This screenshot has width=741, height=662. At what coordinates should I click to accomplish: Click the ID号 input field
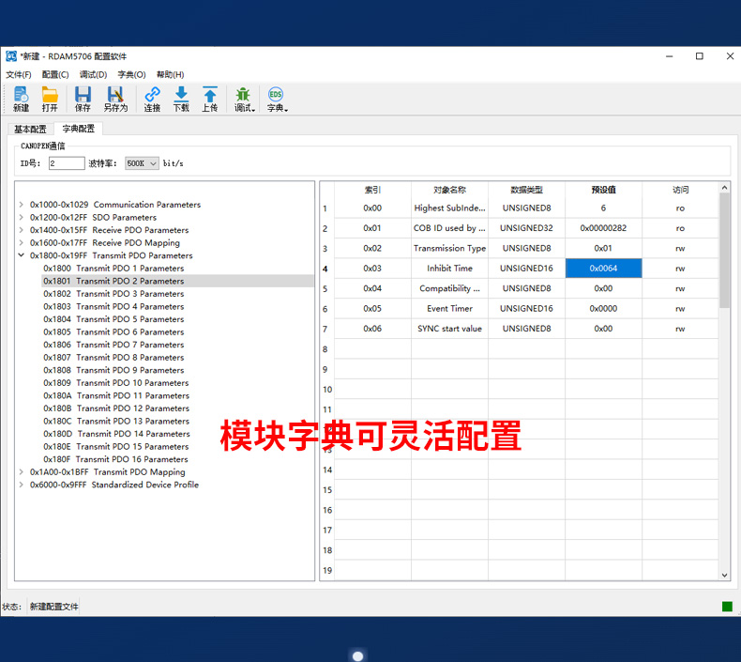66,163
